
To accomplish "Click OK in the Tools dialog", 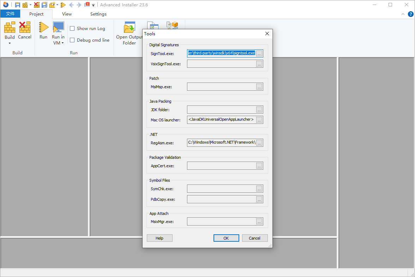I will [226, 238].
